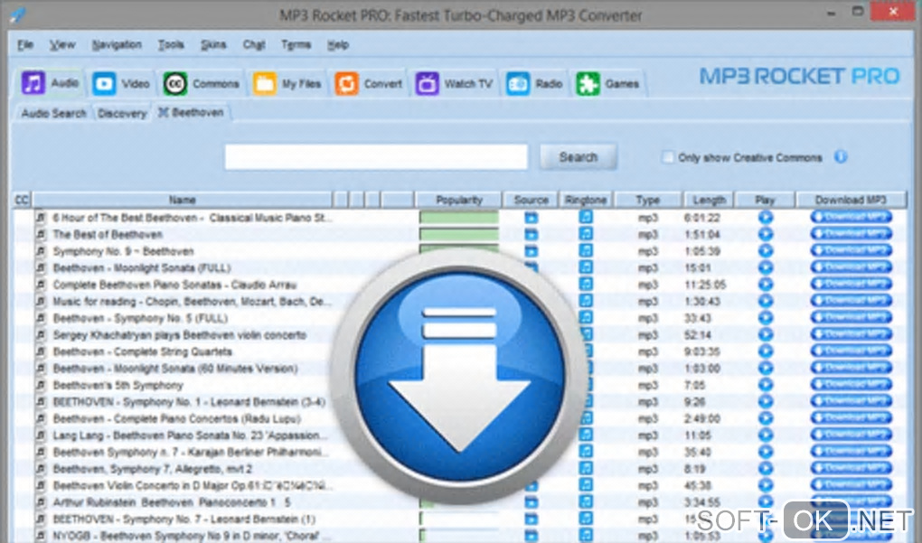Select "Beethoven's 5th Symphony" row

[118, 386]
